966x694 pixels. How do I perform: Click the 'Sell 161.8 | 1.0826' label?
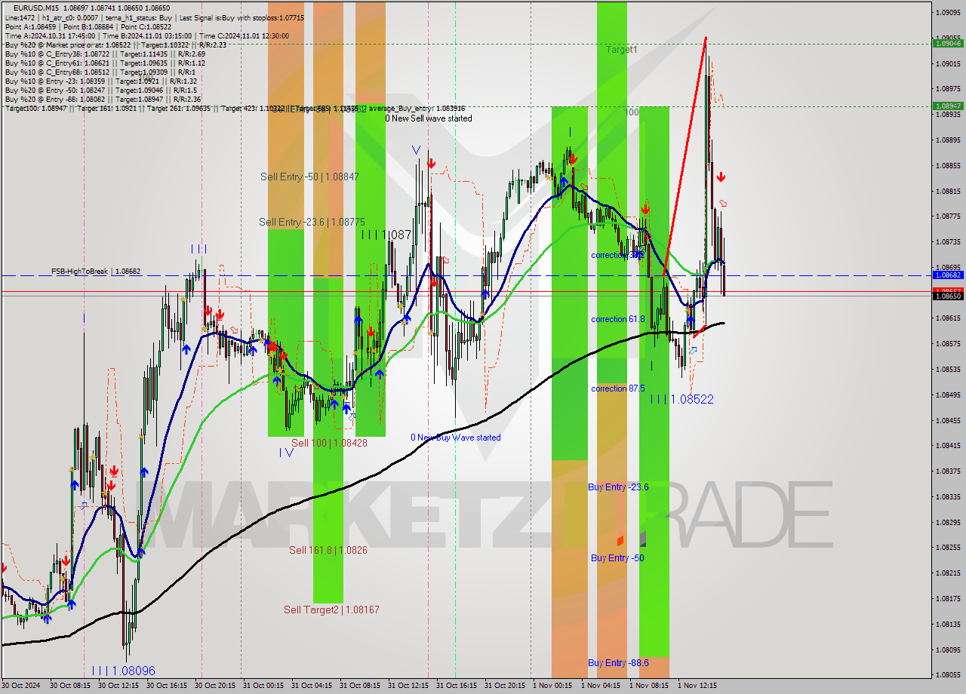328,550
